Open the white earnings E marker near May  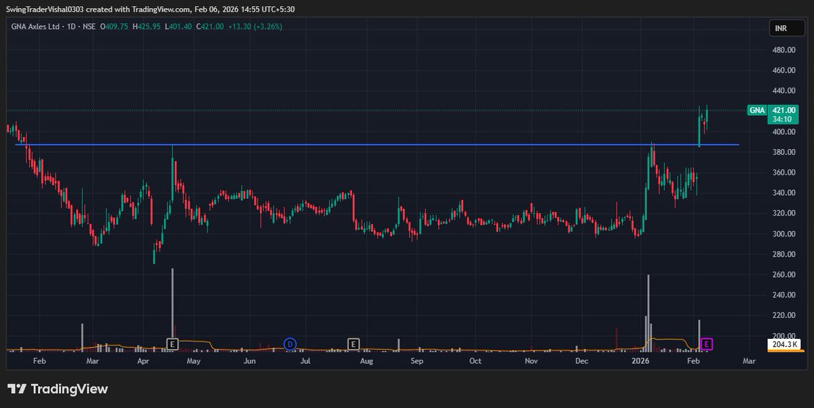click(172, 344)
